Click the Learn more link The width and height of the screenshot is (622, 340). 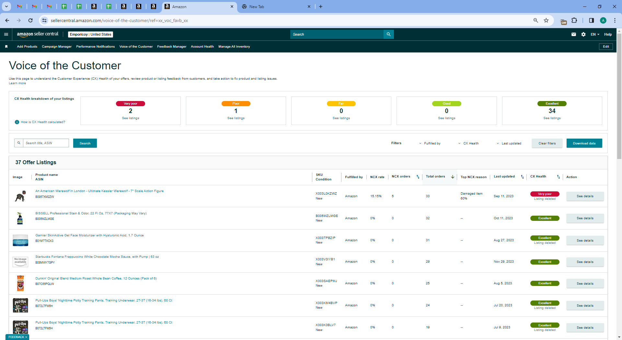[x=17, y=83]
